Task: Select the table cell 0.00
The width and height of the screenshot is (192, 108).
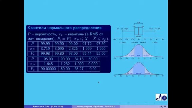Action: pos(93,69)
